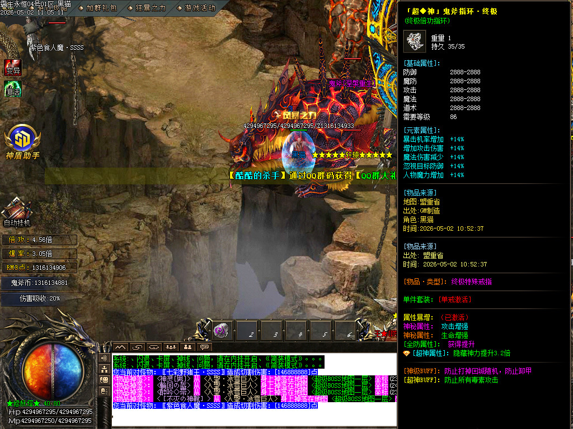The width and height of the screenshot is (573, 429).
Task: Click the face card icon beside chat
Action: tap(104, 380)
